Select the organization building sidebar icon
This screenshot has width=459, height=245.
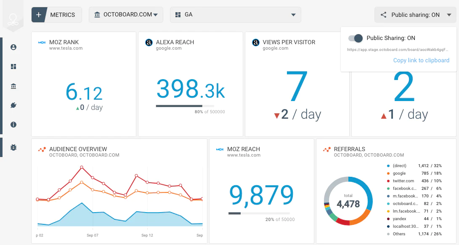[13, 86]
